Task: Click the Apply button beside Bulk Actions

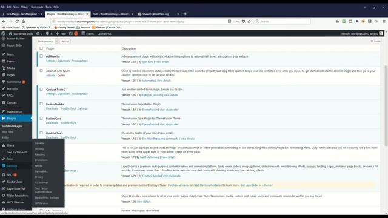Action: point(65,41)
